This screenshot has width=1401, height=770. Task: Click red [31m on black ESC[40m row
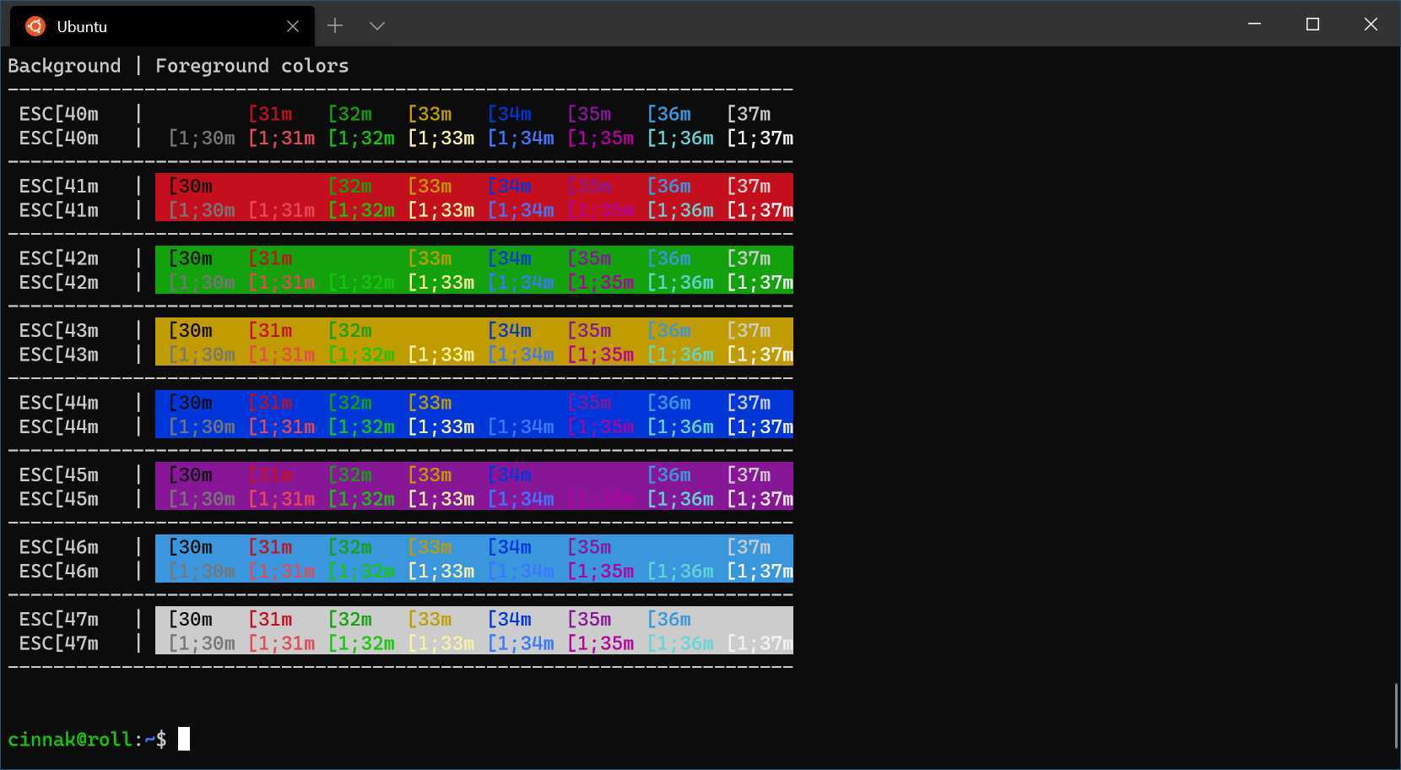point(270,114)
